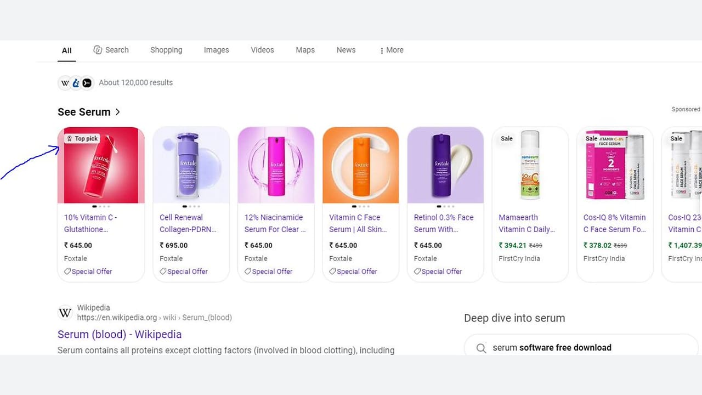The height and width of the screenshot is (395, 702).
Task: Click Special Offer tag on Retinol 0.3% card
Action: [438, 272]
